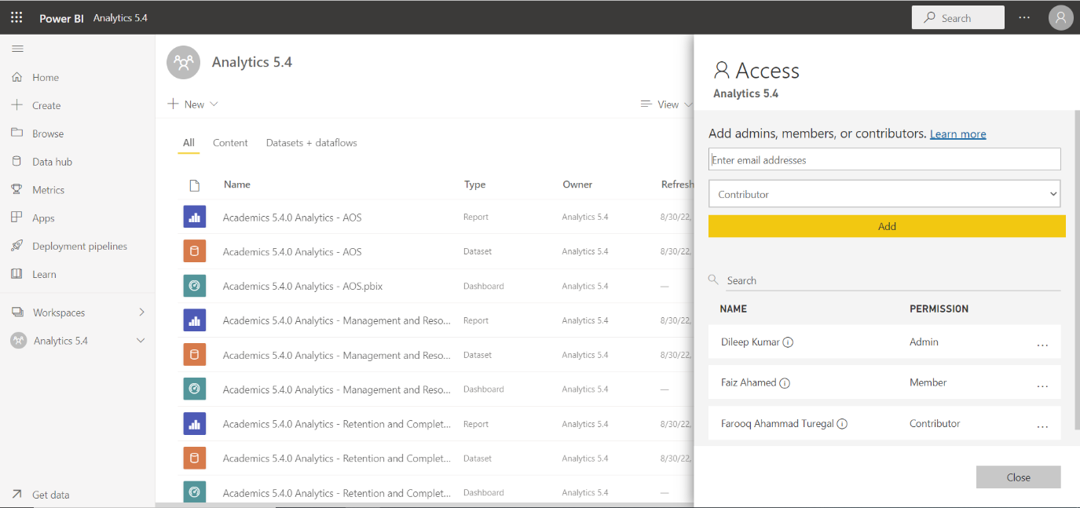Open Data hub from sidebar
This screenshot has height=508, width=1080.
pyautogui.click(x=52, y=162)
